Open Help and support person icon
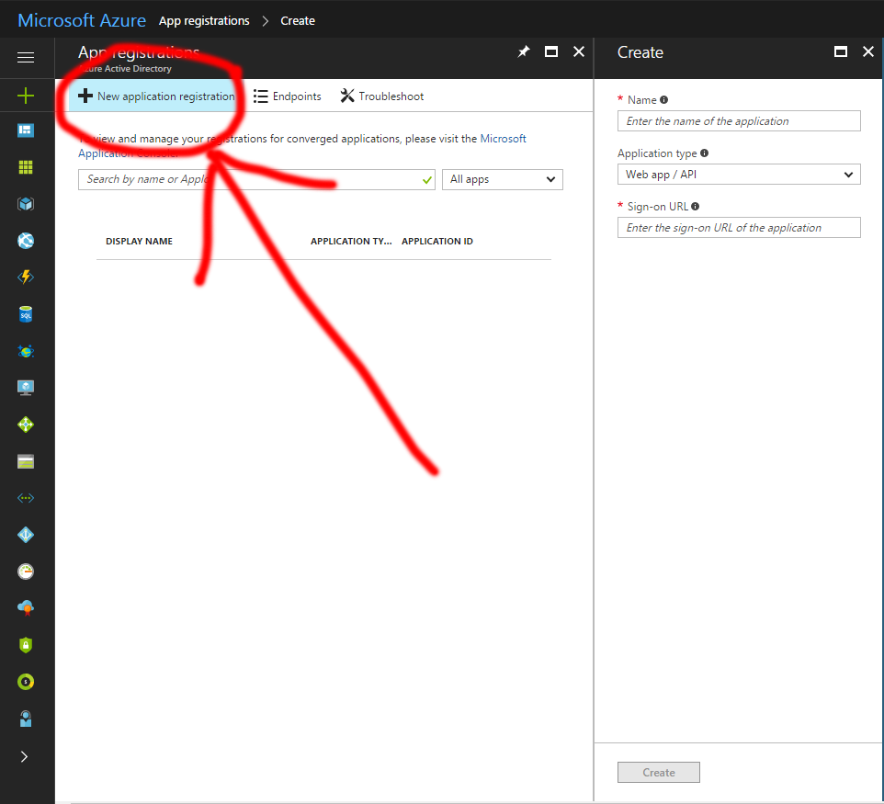884x804 pixels. click(26, 719)
